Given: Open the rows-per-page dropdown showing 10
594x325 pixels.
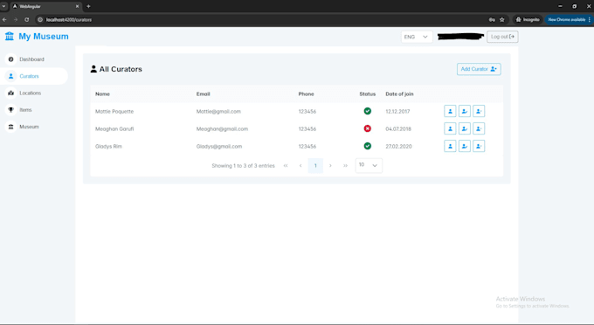Looking at the screenshot, I should coord(369,165).
